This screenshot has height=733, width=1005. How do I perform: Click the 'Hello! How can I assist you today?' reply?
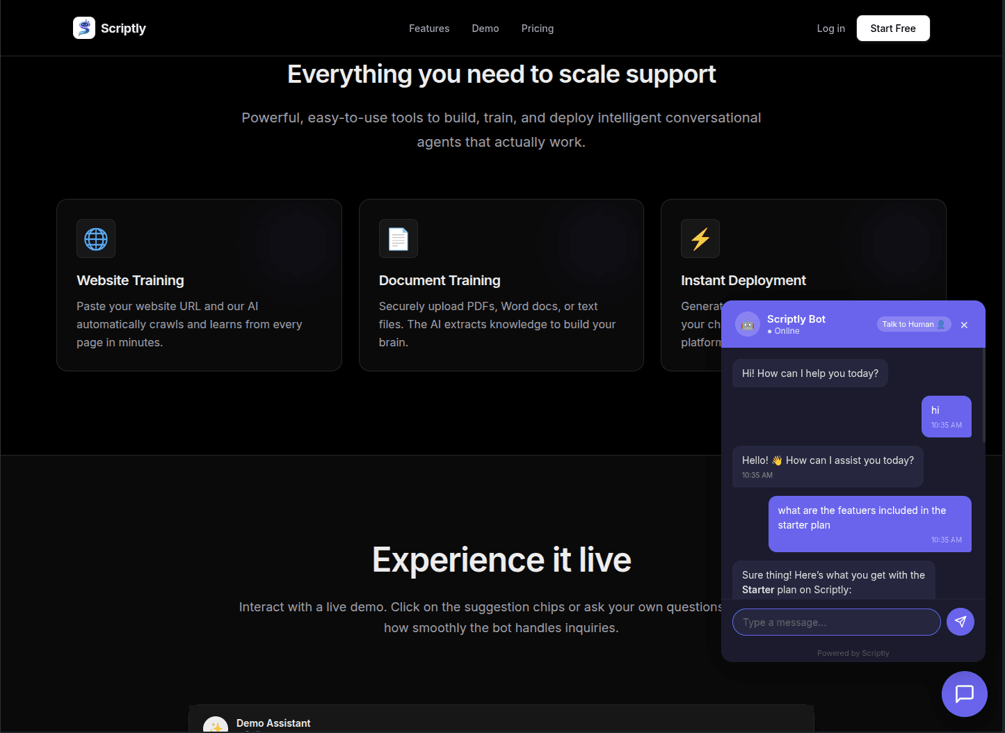(828, 467)
